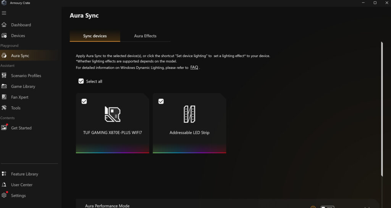Uncheck the TUF GAMING X870E-PLUS WIFI7 checkbox
This screenshot has width=391, height=208.
click(84, 101)
